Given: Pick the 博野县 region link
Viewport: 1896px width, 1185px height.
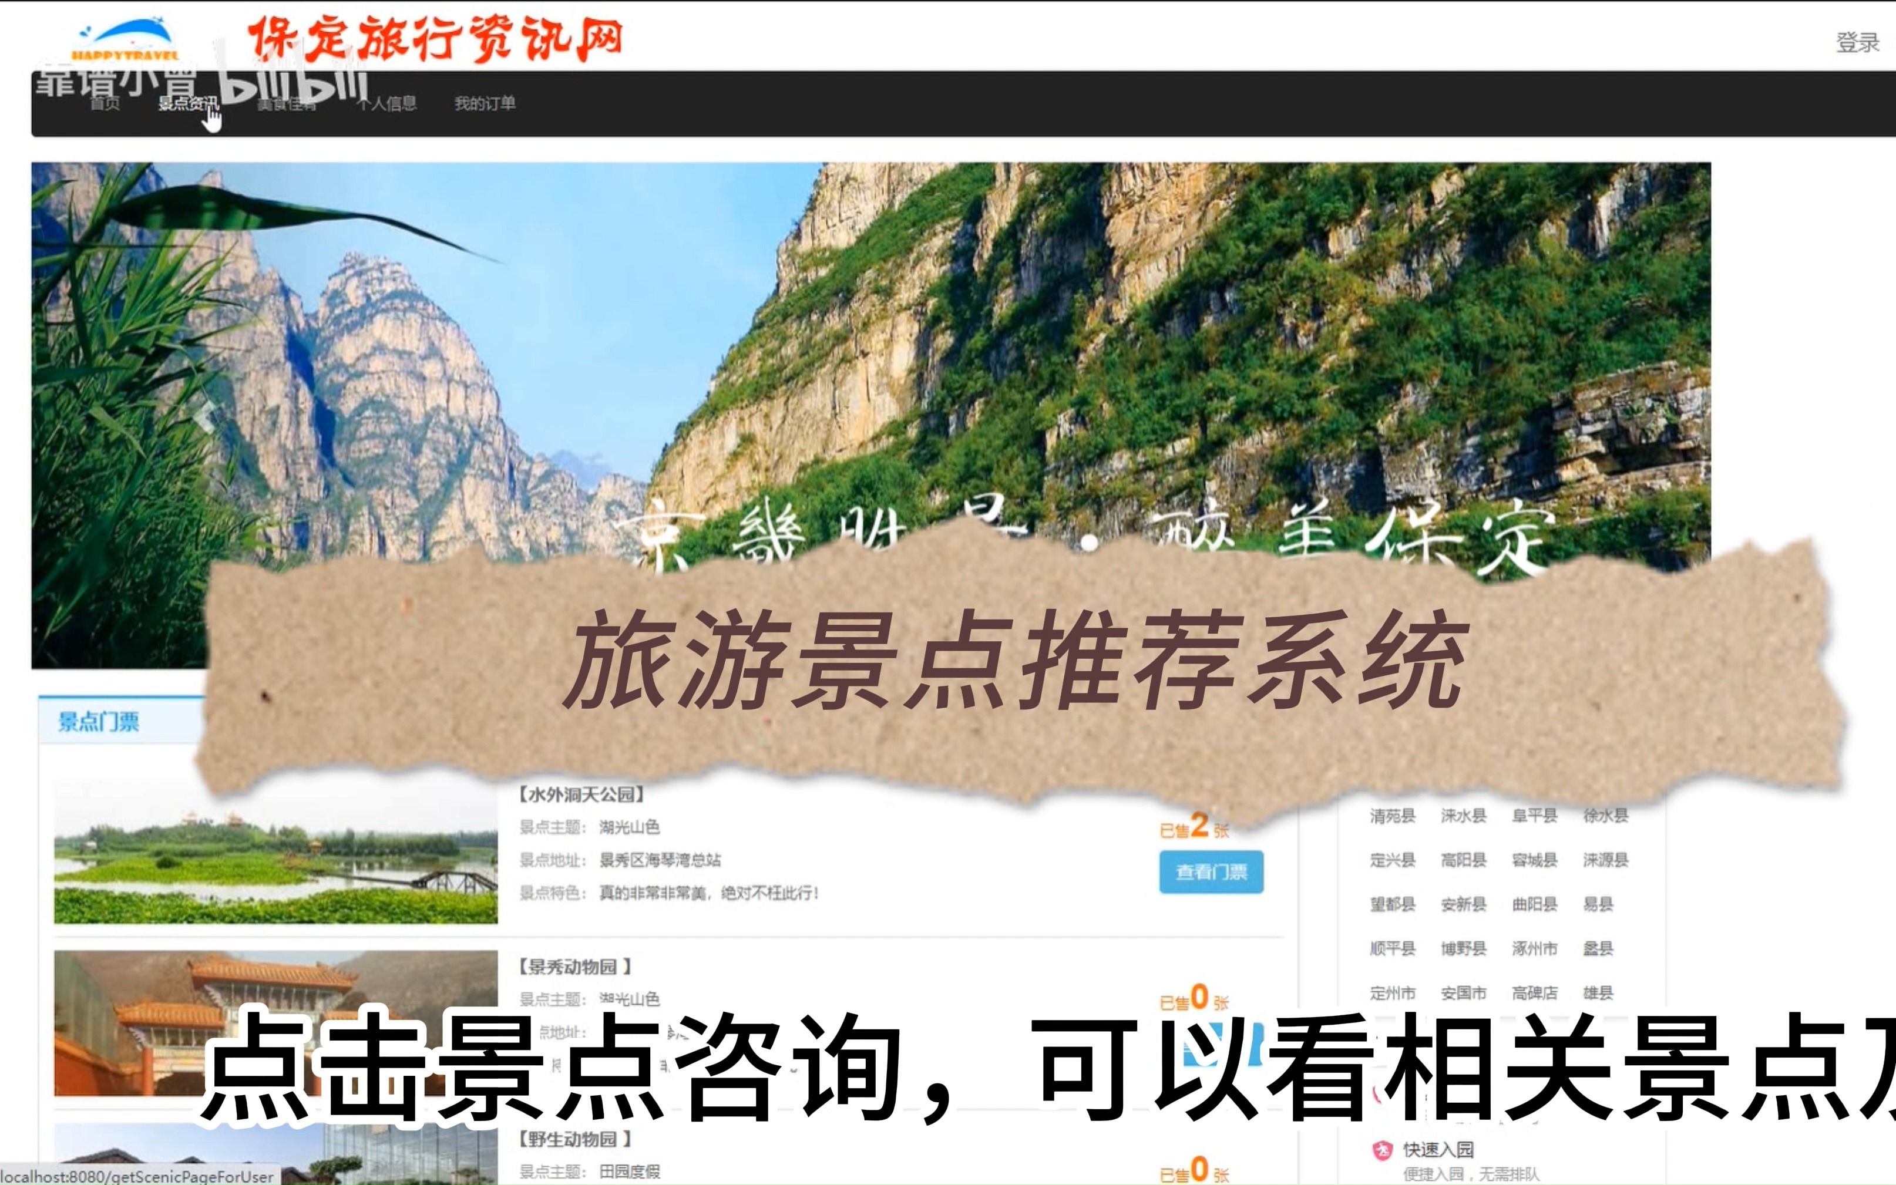Looking at the screenshot, I should tap(1463, 949).
